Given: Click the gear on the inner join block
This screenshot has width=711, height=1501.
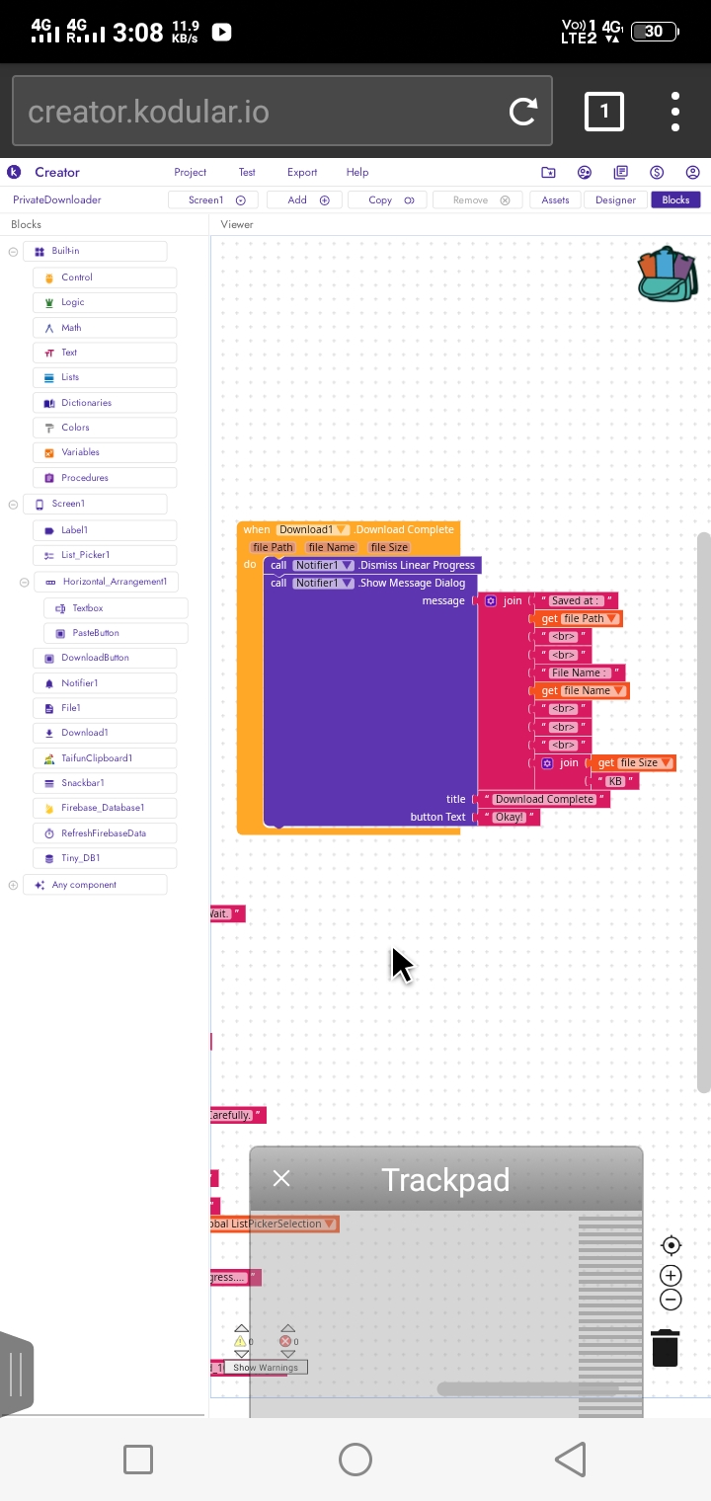Looking at the screenshot, I should [x=547, y=762].
